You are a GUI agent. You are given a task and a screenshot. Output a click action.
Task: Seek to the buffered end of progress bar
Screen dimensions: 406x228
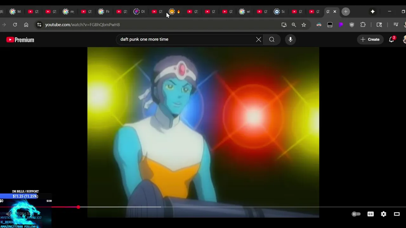[160, 207]
